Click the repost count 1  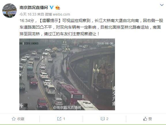point(64,119)
